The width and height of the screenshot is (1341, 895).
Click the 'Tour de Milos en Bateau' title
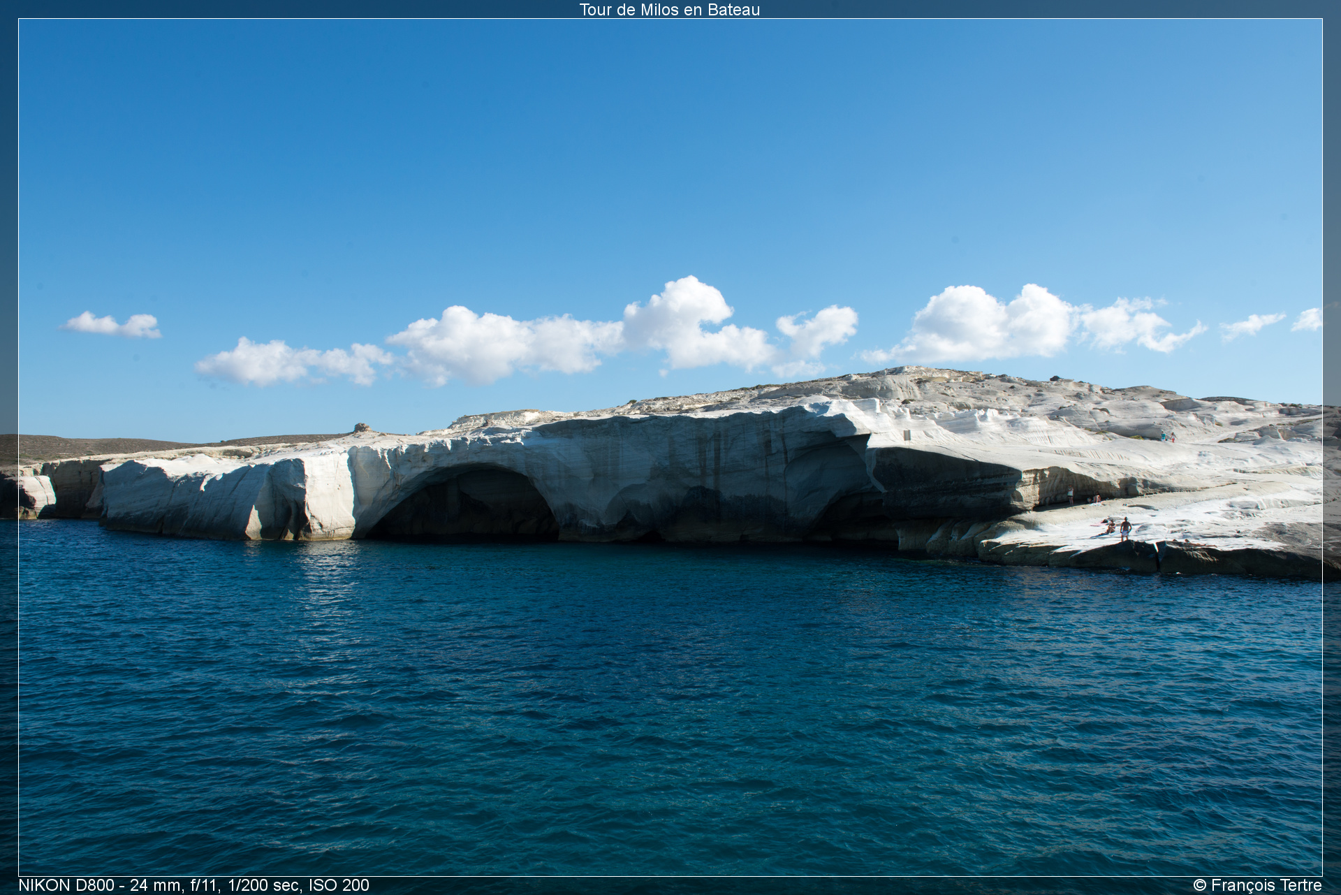670,10
